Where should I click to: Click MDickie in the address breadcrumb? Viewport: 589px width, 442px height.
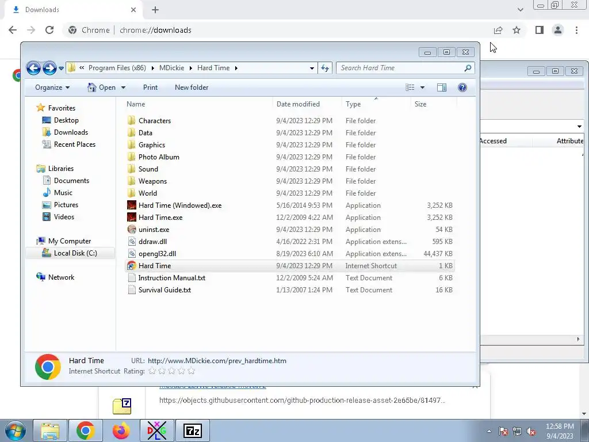(171, 68)
